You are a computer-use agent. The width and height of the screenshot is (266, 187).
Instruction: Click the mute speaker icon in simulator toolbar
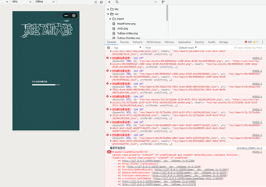click(96, 2)
